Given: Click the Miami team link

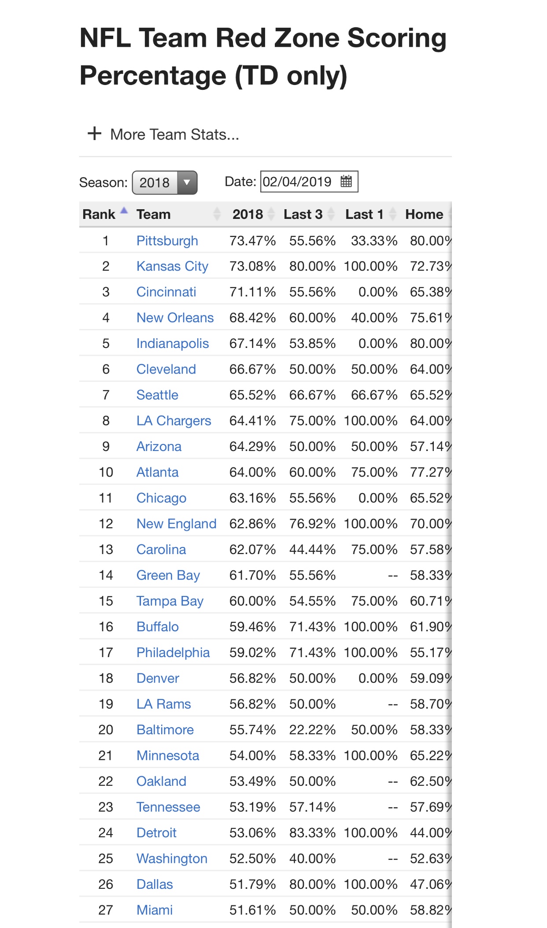Looking at the screenshot, I should coord(154,910).
